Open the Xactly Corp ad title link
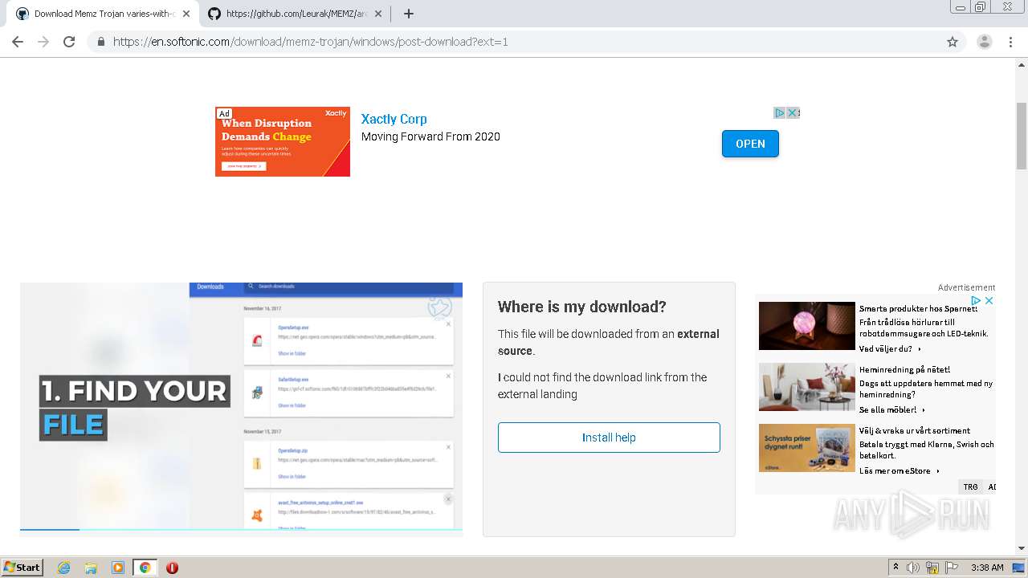This screenshot has height=578, width=1028. 394,119
